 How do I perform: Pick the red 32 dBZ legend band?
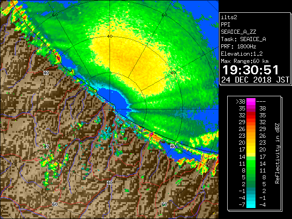click(x=251, y=115)
